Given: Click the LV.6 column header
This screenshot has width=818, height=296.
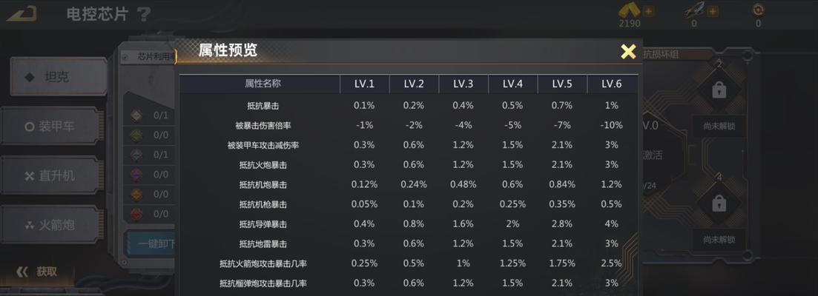Looking at the screenshot, I should point(611,84).
